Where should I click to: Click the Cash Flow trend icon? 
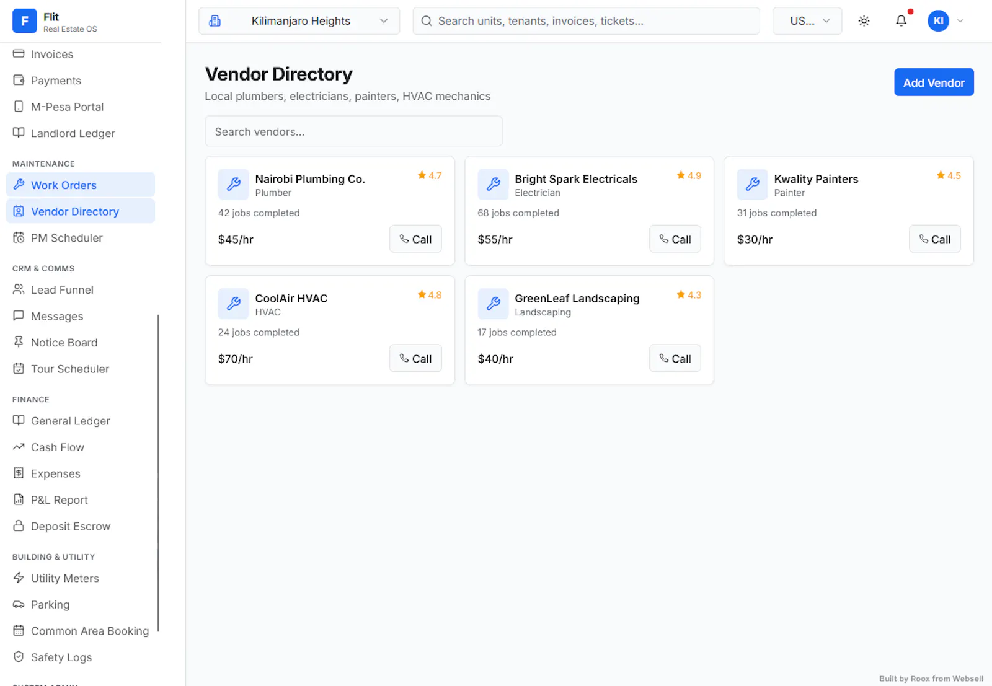point(19,447)
